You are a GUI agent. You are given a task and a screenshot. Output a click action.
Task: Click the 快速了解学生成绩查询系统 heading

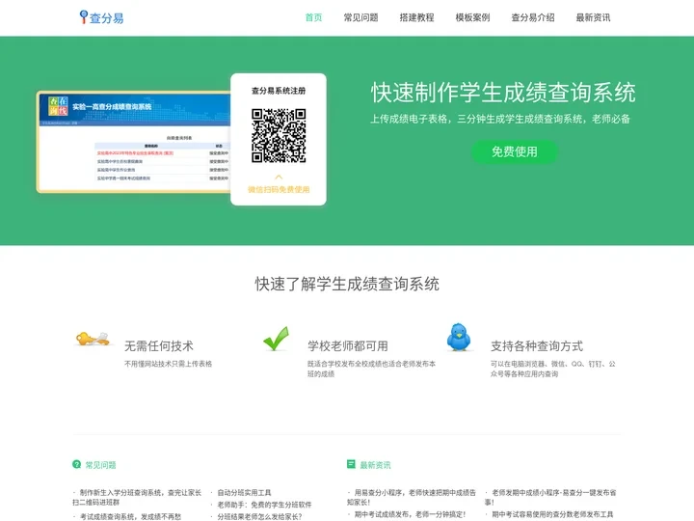(347, 284)
